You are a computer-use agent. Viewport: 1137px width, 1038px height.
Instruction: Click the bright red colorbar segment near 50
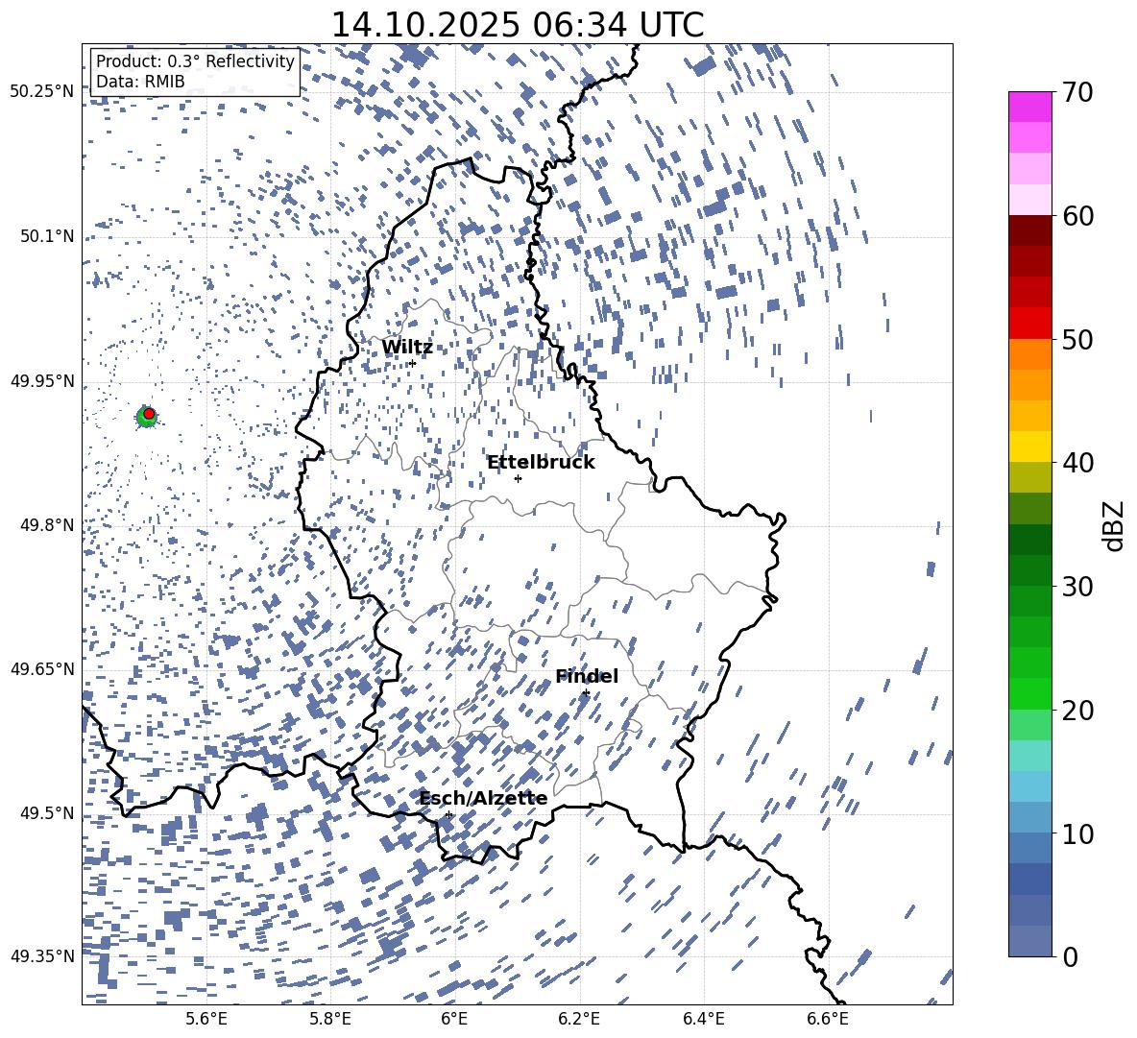pyautogui.click(x=1029, y=324)
